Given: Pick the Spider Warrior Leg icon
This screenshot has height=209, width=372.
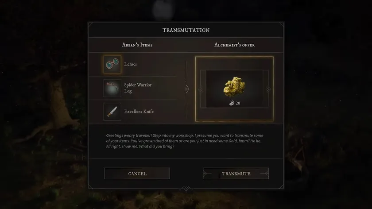Looking at the screenshot, I should point(112,88).
